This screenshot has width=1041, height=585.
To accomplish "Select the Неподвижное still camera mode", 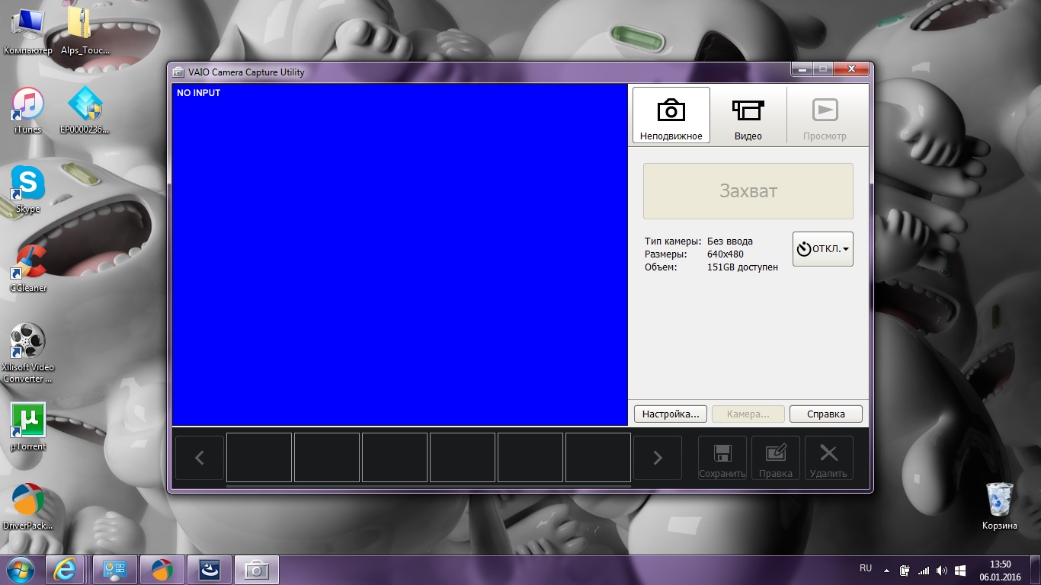I will 671,115.
